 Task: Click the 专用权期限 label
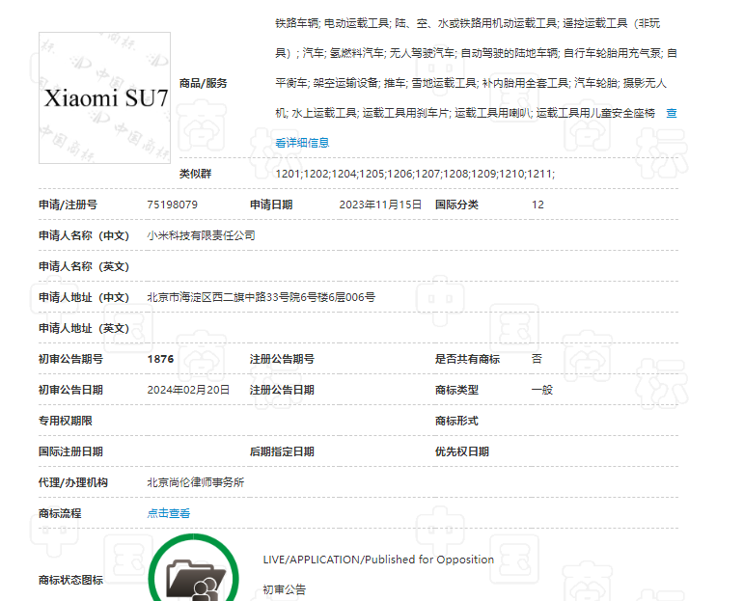click(66, 421)
